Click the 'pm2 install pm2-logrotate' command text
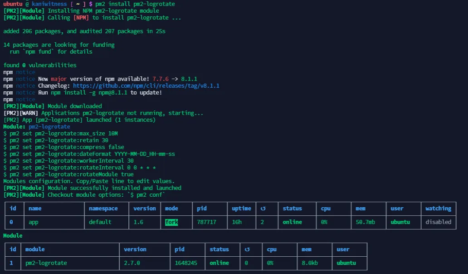 point(135,4)
